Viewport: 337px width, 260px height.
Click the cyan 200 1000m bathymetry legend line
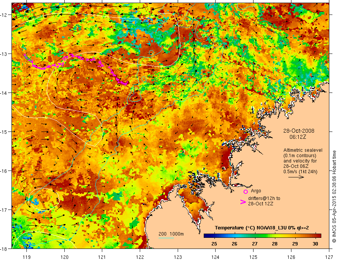[x=166, y=238]
